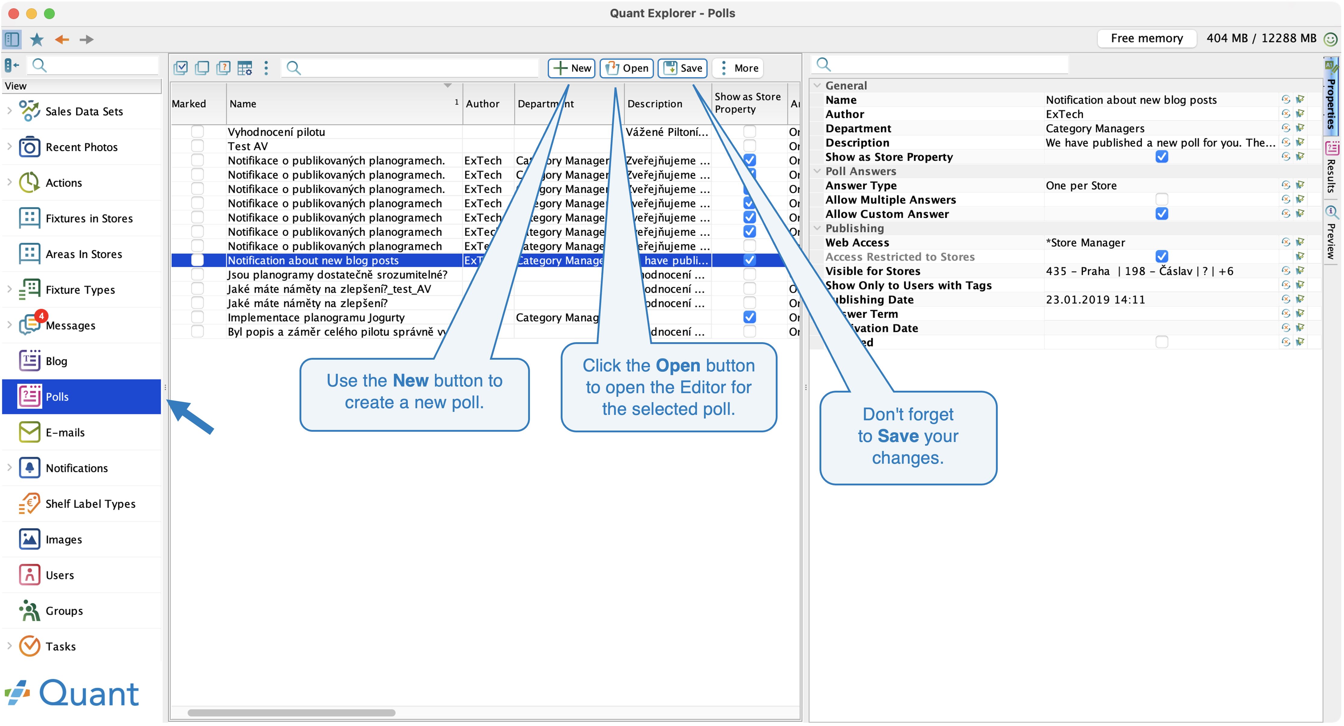Tick the Marked checkbox for Vyhodnocení pilotu

click(x=197, y=131)
